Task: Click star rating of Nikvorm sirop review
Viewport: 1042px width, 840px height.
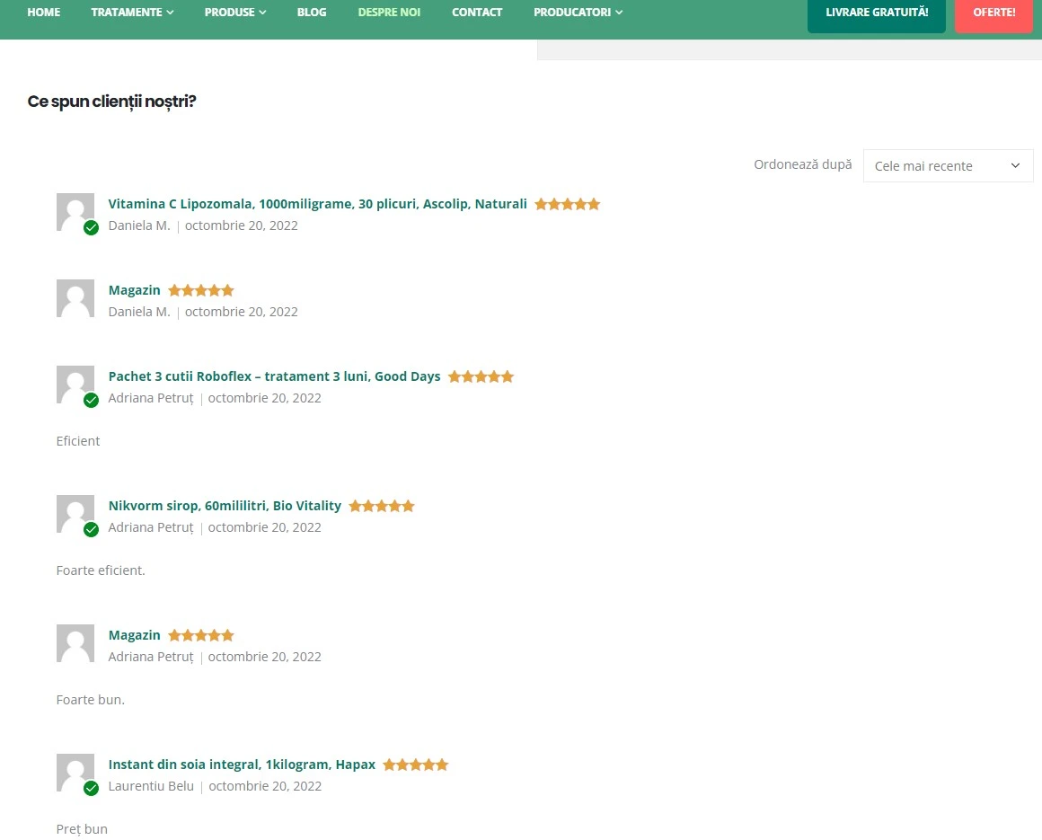Action: 382,506
